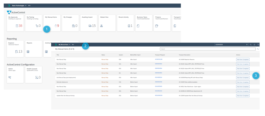Click 'AC-00011 New Warehouse - Spain region' description
The width and height of the screenshot is (265, 116).
[x=190, y=87]
